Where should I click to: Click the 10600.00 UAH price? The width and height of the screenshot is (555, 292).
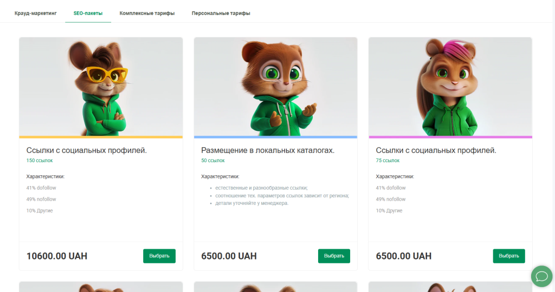(x=57, y=256)
